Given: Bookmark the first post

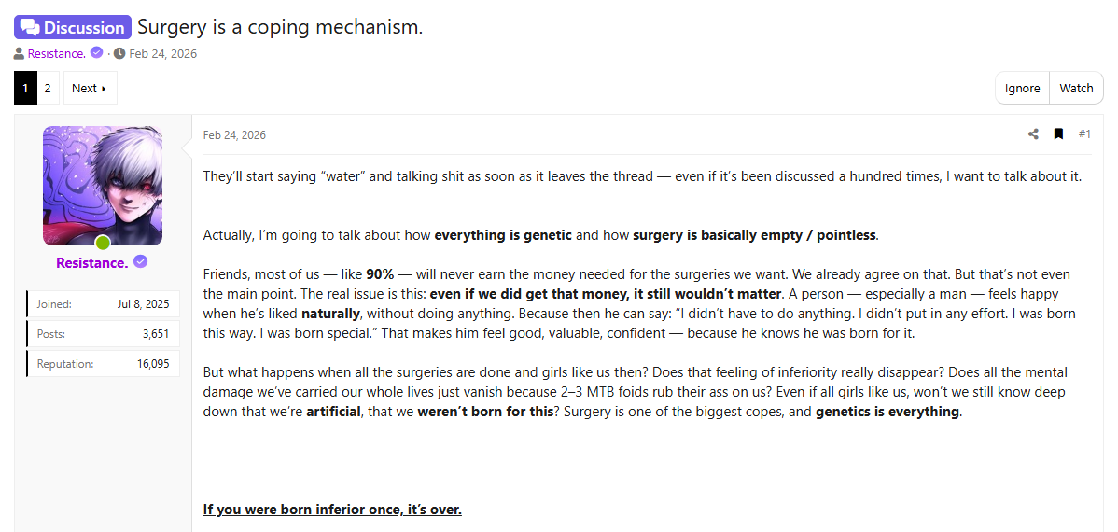Looking at the screenshot, I should point(1058,134).
